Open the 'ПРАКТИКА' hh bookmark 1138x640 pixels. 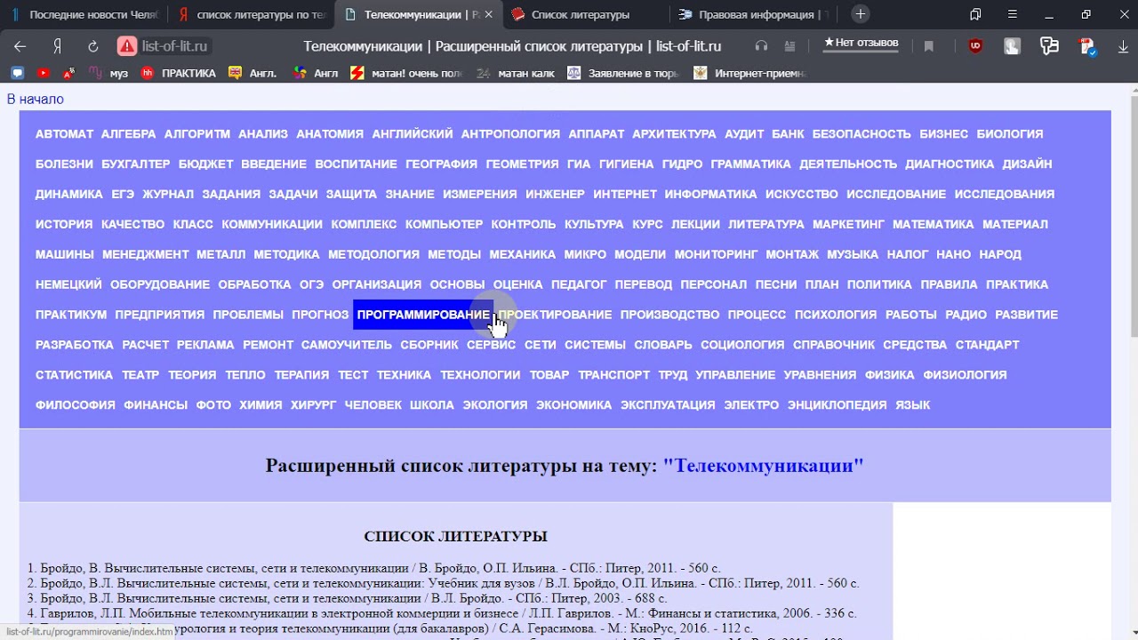pyautogui.click(x=179, y=73)
